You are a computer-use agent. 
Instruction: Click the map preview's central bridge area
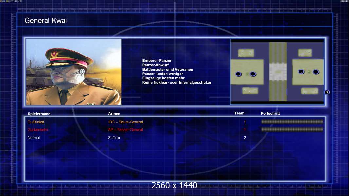[x=278, y=72]
